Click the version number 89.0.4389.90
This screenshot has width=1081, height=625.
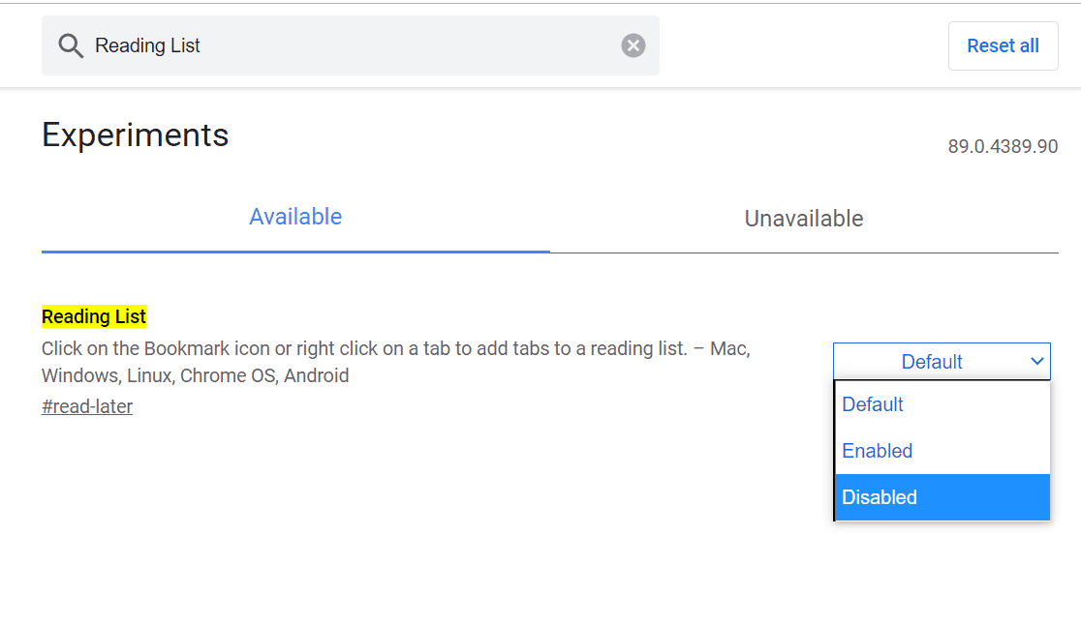(1003, 147)
